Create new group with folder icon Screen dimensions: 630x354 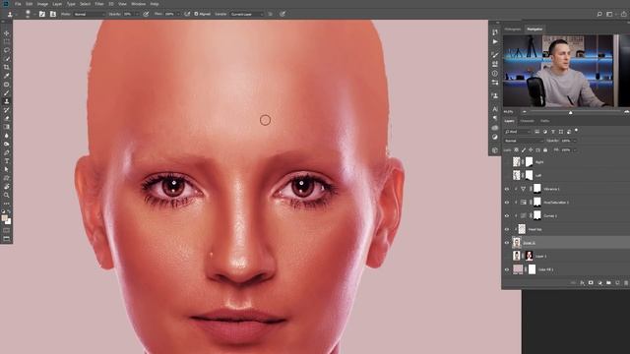608,283
